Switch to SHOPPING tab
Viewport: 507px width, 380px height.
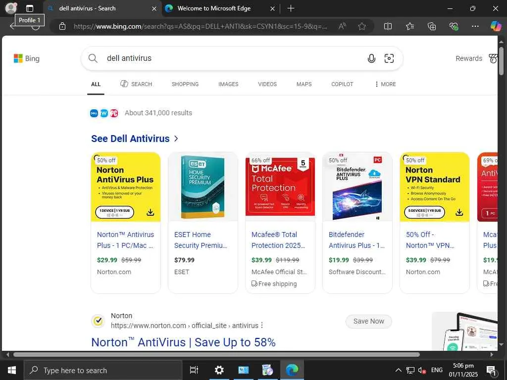[185, 84]
